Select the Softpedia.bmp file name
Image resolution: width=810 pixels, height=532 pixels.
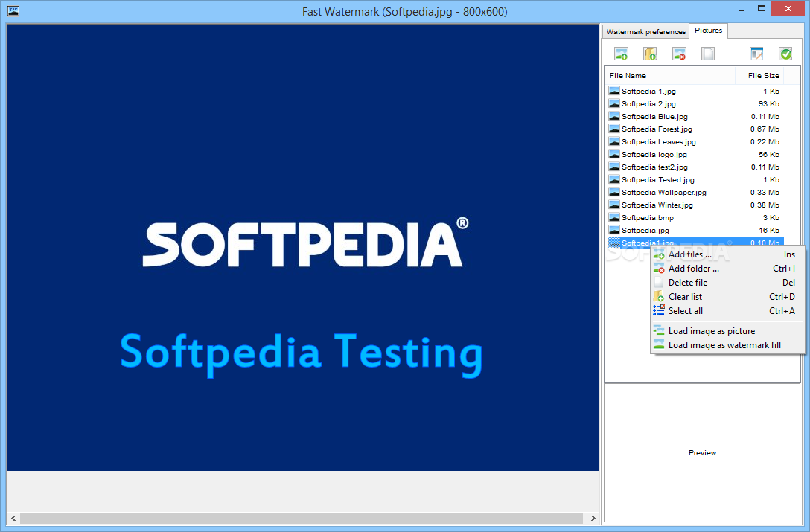coord(647,217)
